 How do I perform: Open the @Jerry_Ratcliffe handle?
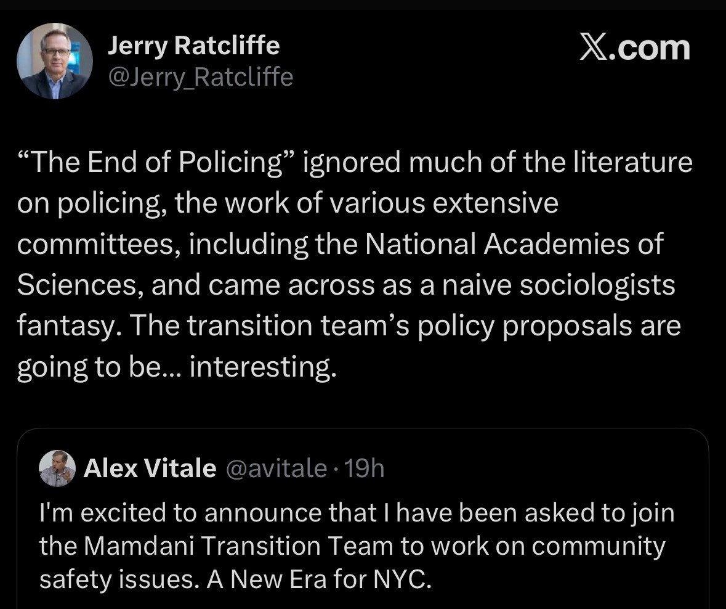tap(201, 77)
